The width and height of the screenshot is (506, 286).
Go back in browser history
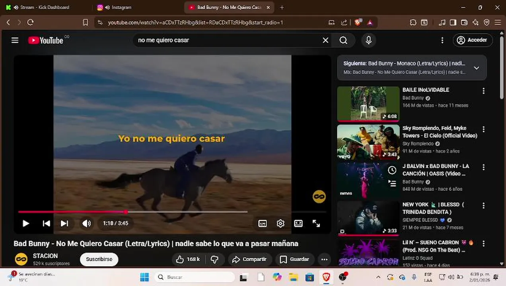[x=8, y=23]
